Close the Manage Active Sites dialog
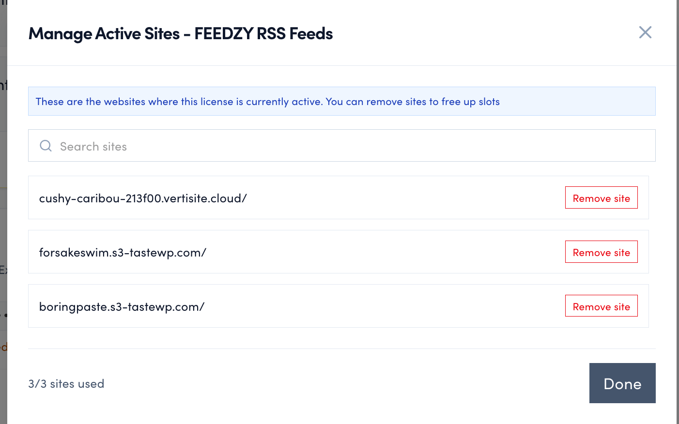 pos(645,32)
